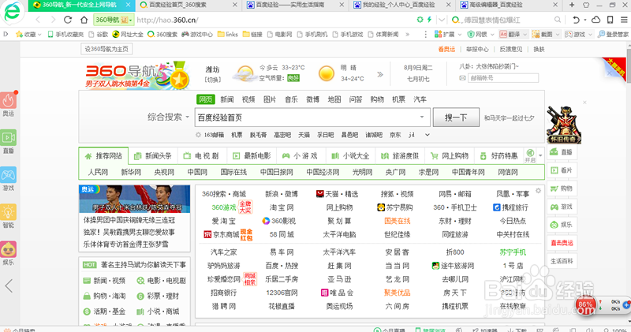Image resolution: width=631 pixels, height=332 pixels.
Task: Open the 360 browser logo menu
Action: [12, 12]
